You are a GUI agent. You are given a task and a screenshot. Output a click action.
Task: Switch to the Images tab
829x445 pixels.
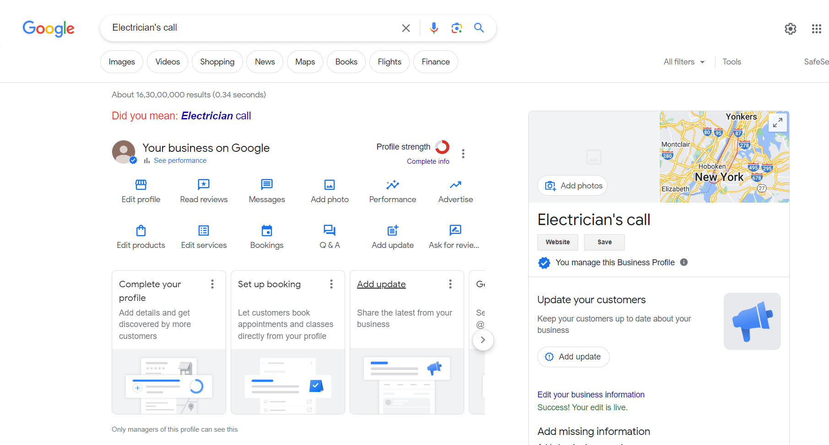click(122, 62)
